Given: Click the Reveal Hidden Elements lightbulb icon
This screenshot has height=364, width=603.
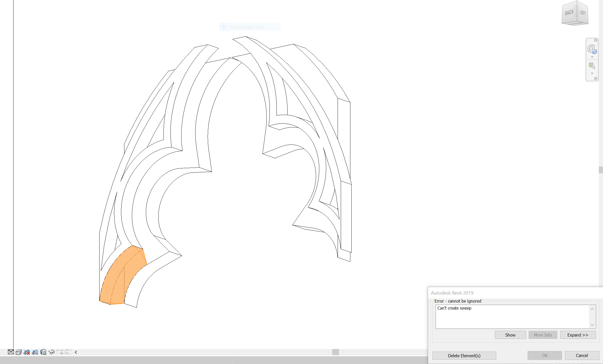Looking at the screenshot, I should click(35, 352).
